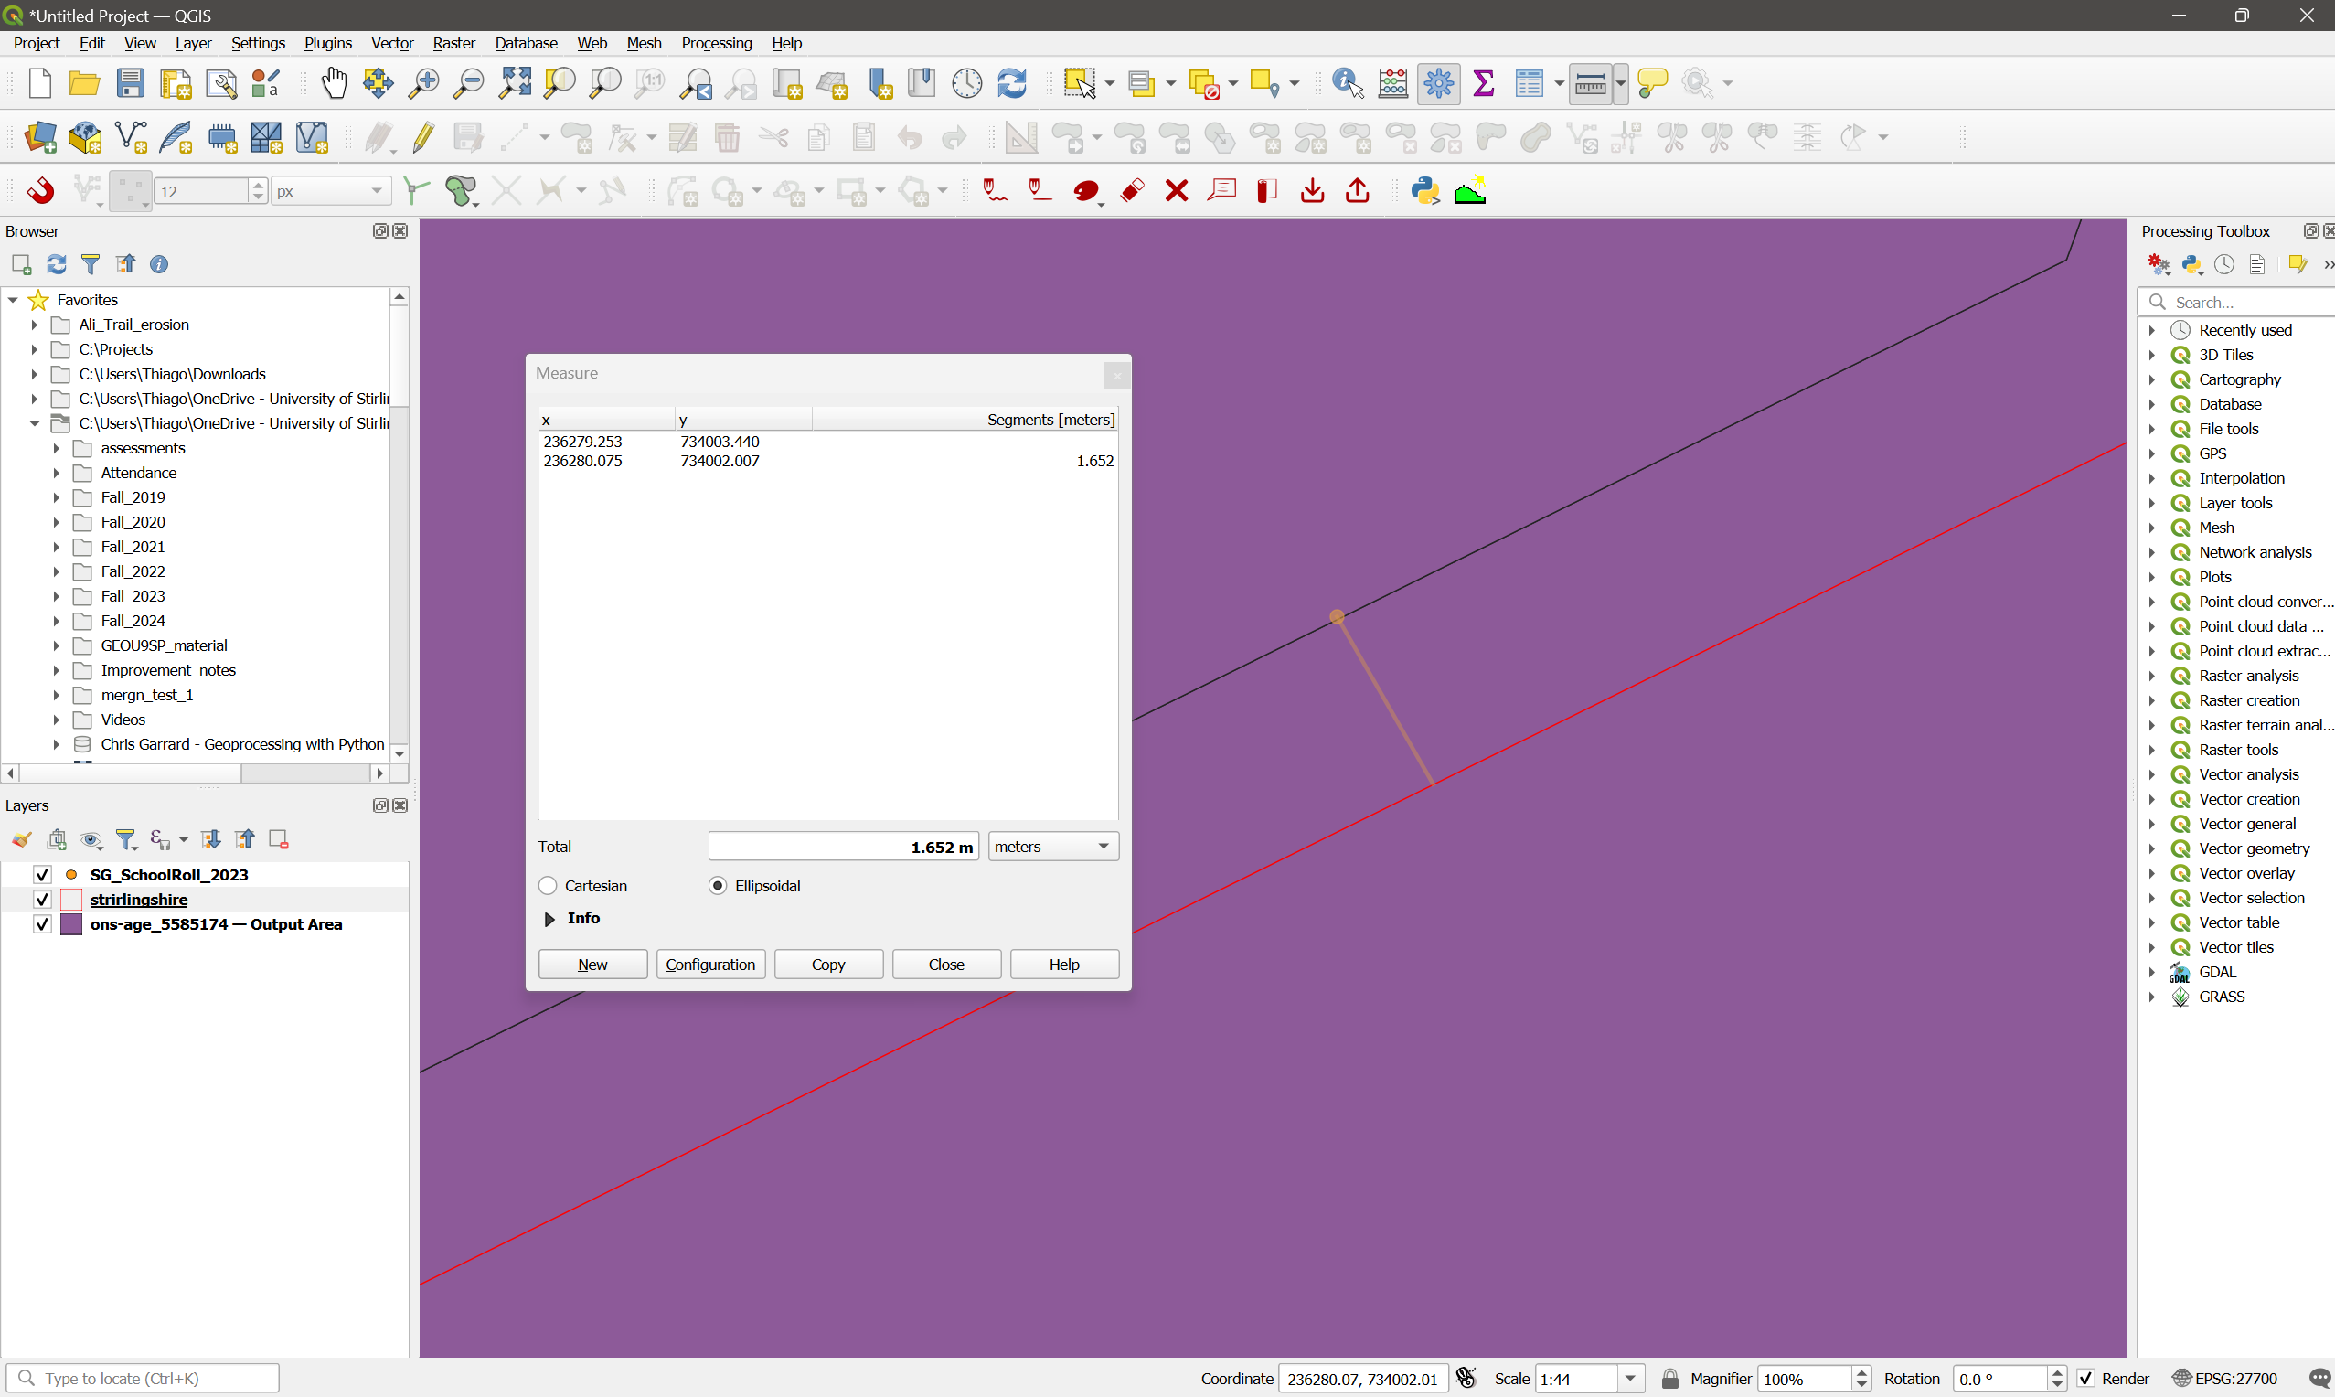
Task: Click Browser panel refresh icon
Action: point(57,264)
